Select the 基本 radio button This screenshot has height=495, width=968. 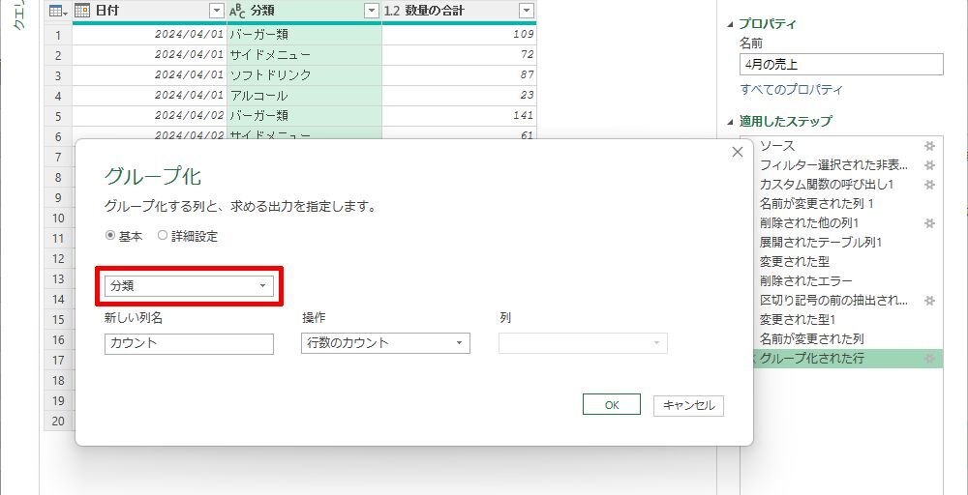110,236
